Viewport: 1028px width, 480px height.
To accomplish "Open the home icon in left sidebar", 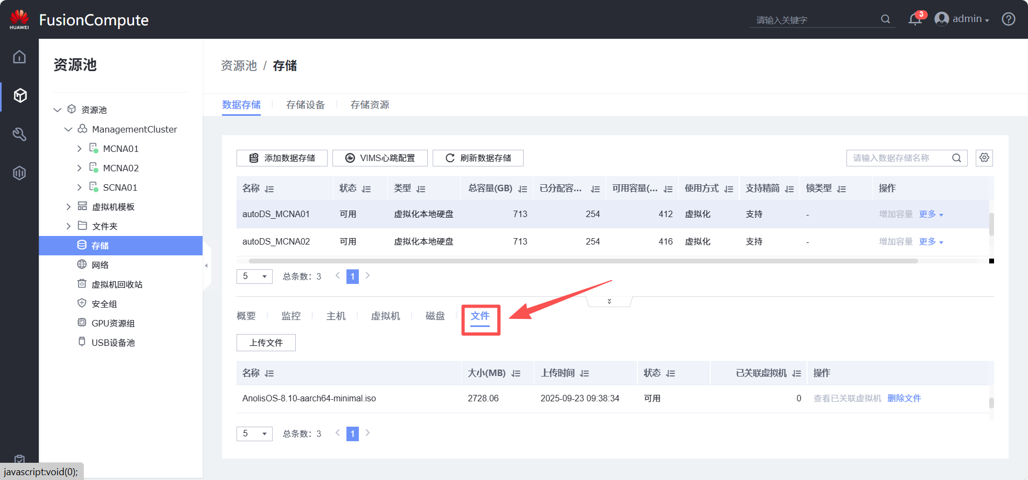I will (x=19, y=57).
